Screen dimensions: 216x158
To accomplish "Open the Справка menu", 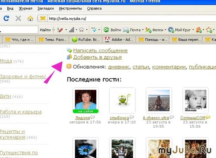I will [x=94, y=9].
